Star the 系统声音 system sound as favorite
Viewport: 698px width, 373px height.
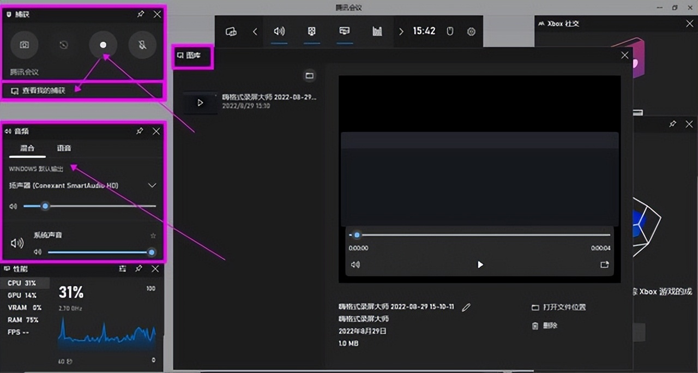pyautogui.click(x=153, y=236)
